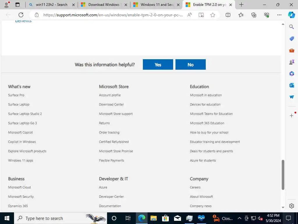Open Task View on taskbar
Screen dimensions: 298x224
point(128,218)
